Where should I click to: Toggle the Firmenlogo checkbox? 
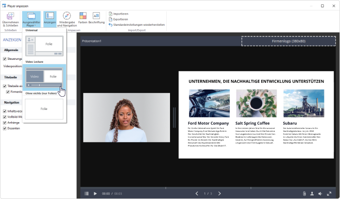coord(8,92)
